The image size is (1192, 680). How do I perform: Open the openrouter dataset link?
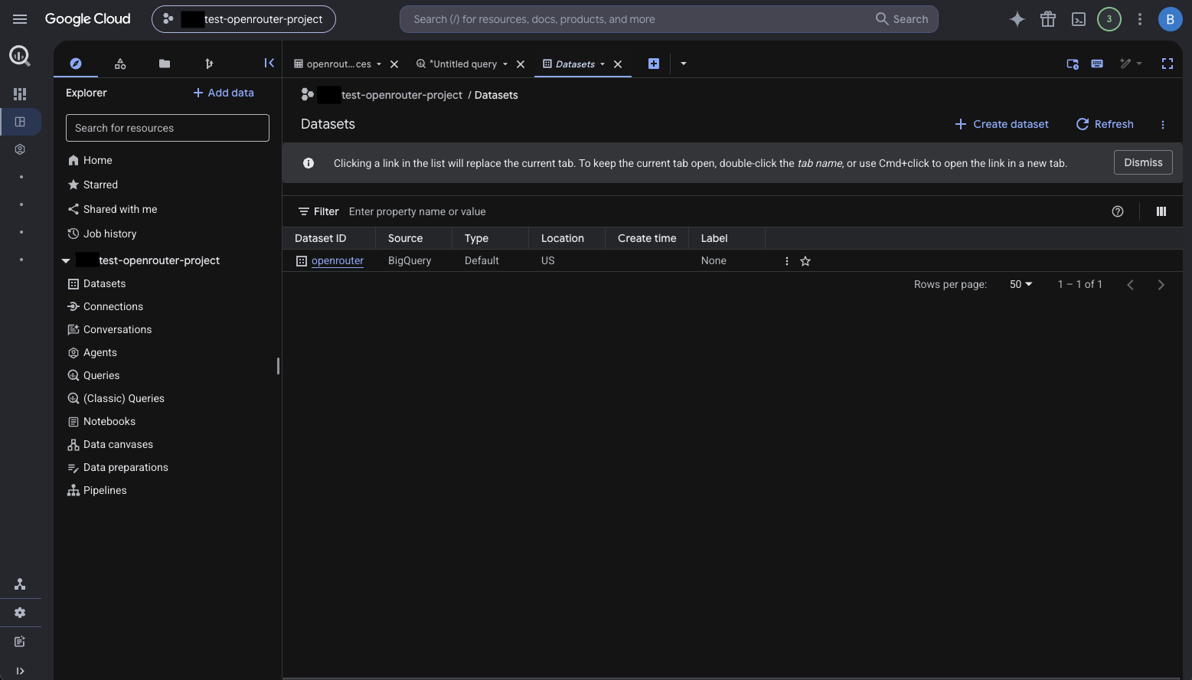[x=338, y=261]
